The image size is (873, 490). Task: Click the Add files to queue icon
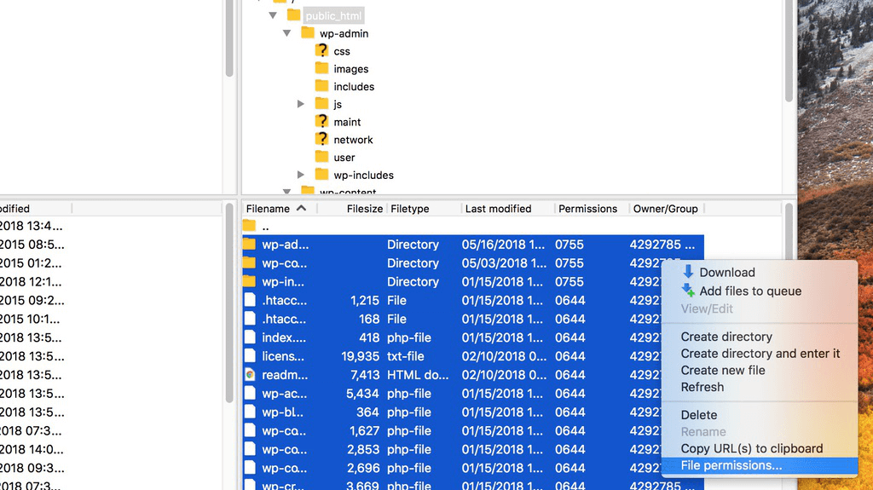point(688,290)
